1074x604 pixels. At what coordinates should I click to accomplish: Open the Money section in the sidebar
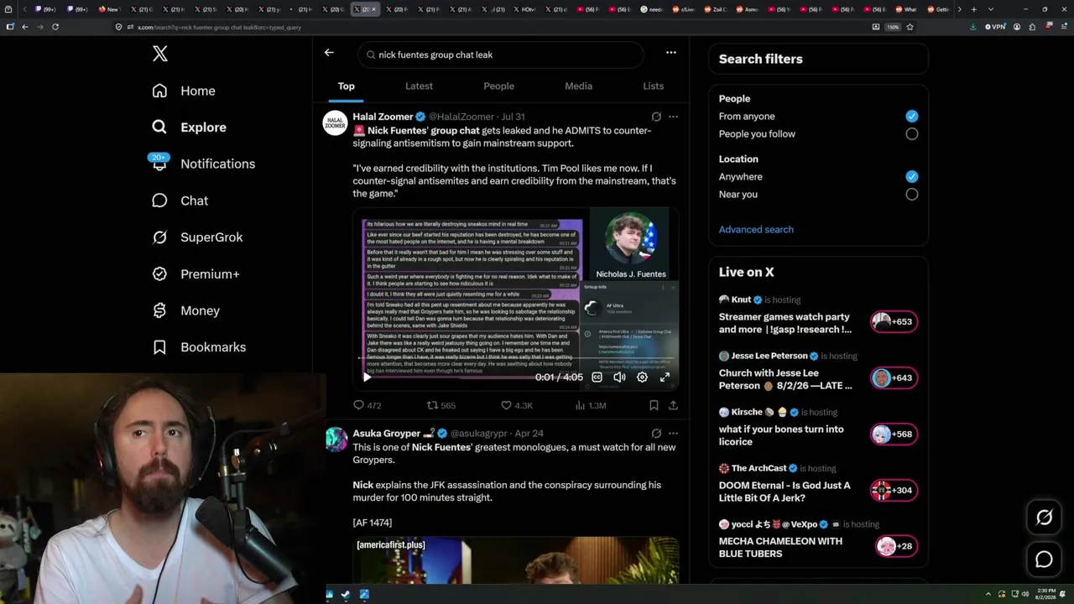tap(185, 310)
